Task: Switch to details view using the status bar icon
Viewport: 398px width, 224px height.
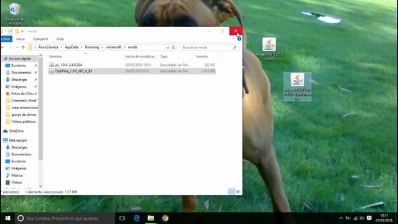Action: tap(231, 192)
